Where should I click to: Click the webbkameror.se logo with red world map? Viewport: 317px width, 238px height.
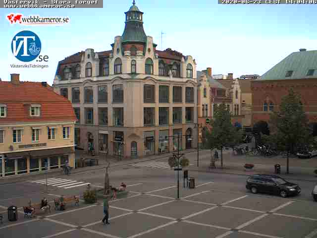click(38, 19)
